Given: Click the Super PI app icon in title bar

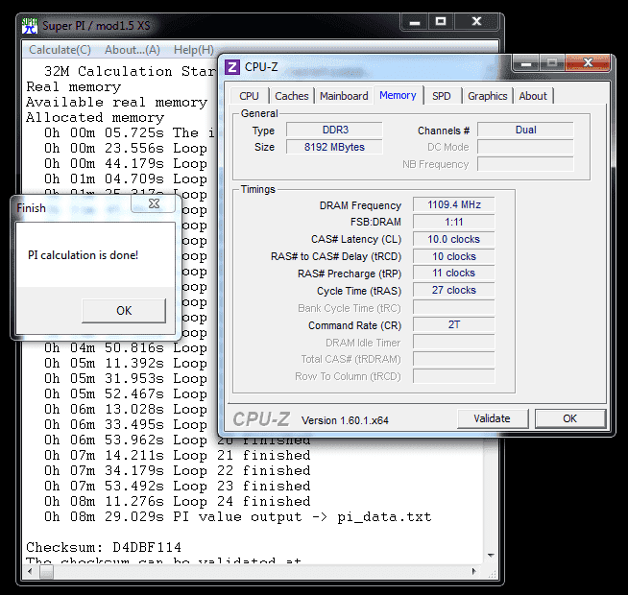Looking at the screenshot, I should coord(30,26).
